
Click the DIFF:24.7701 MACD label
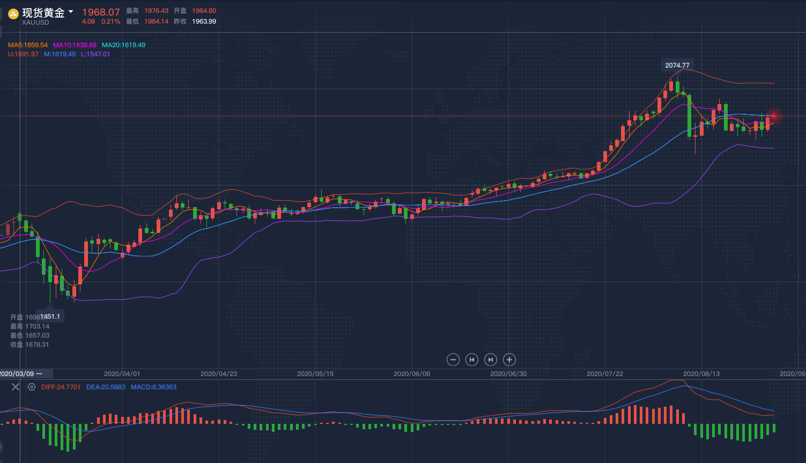61,387
